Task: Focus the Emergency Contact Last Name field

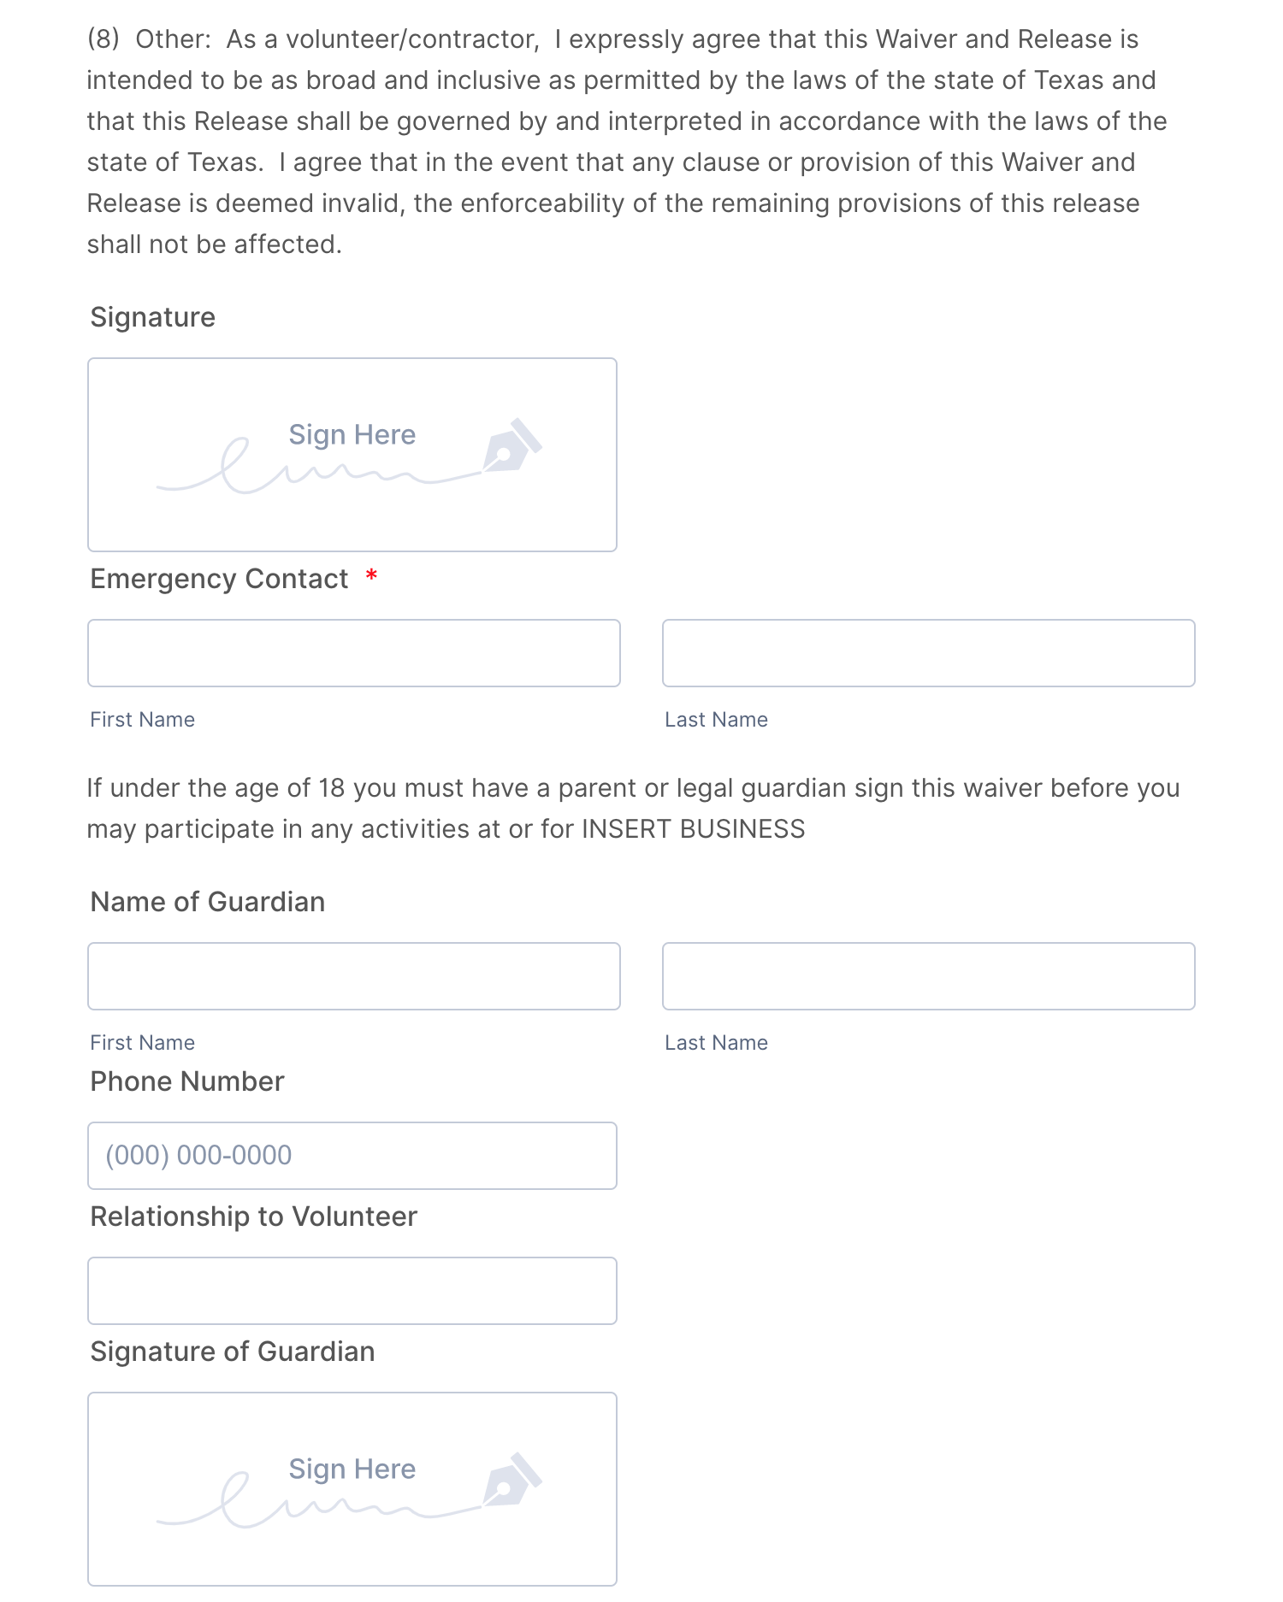Action: click(x=928, y=653)
